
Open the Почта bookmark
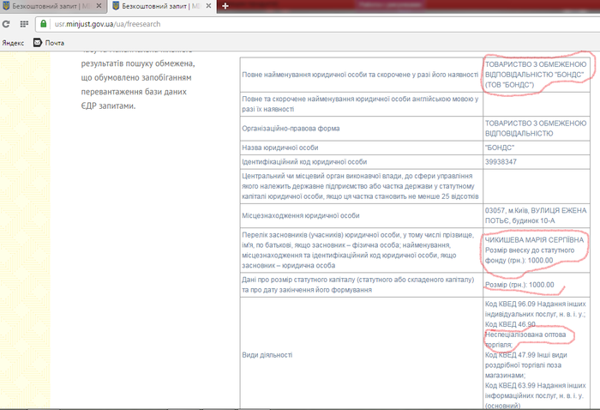(x=49, y=43)
